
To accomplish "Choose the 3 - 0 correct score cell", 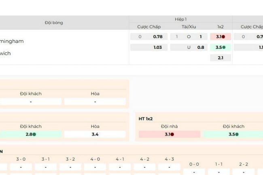I will tap(21, 167).
